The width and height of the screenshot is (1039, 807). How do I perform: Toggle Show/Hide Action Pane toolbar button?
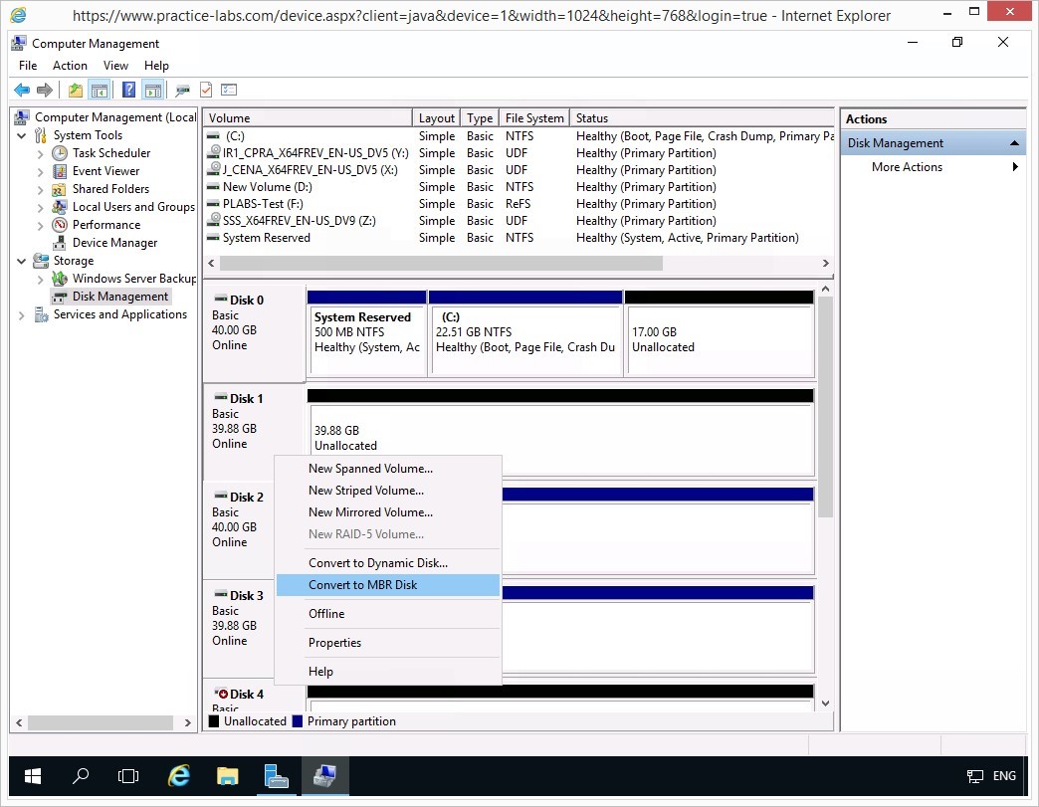152,90
